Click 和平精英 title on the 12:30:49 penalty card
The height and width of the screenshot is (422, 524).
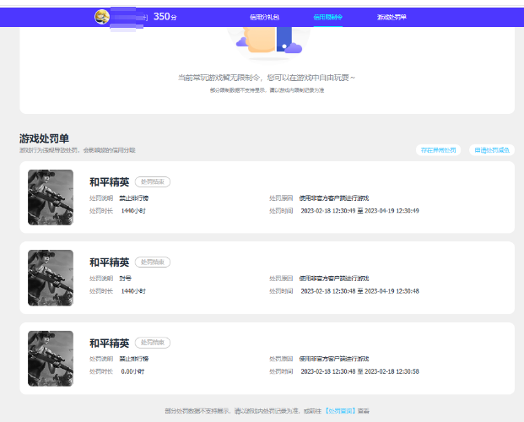(x=110, y=182)
